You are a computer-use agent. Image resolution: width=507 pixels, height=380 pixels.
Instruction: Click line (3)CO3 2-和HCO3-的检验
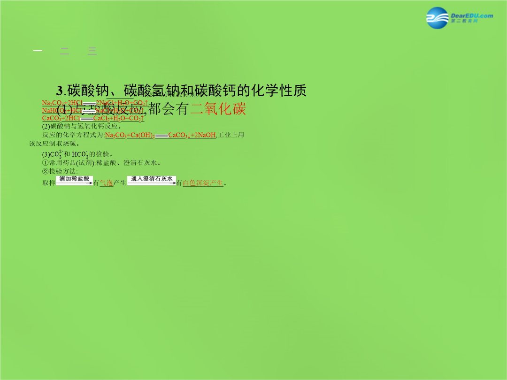[x=77, y=154]
